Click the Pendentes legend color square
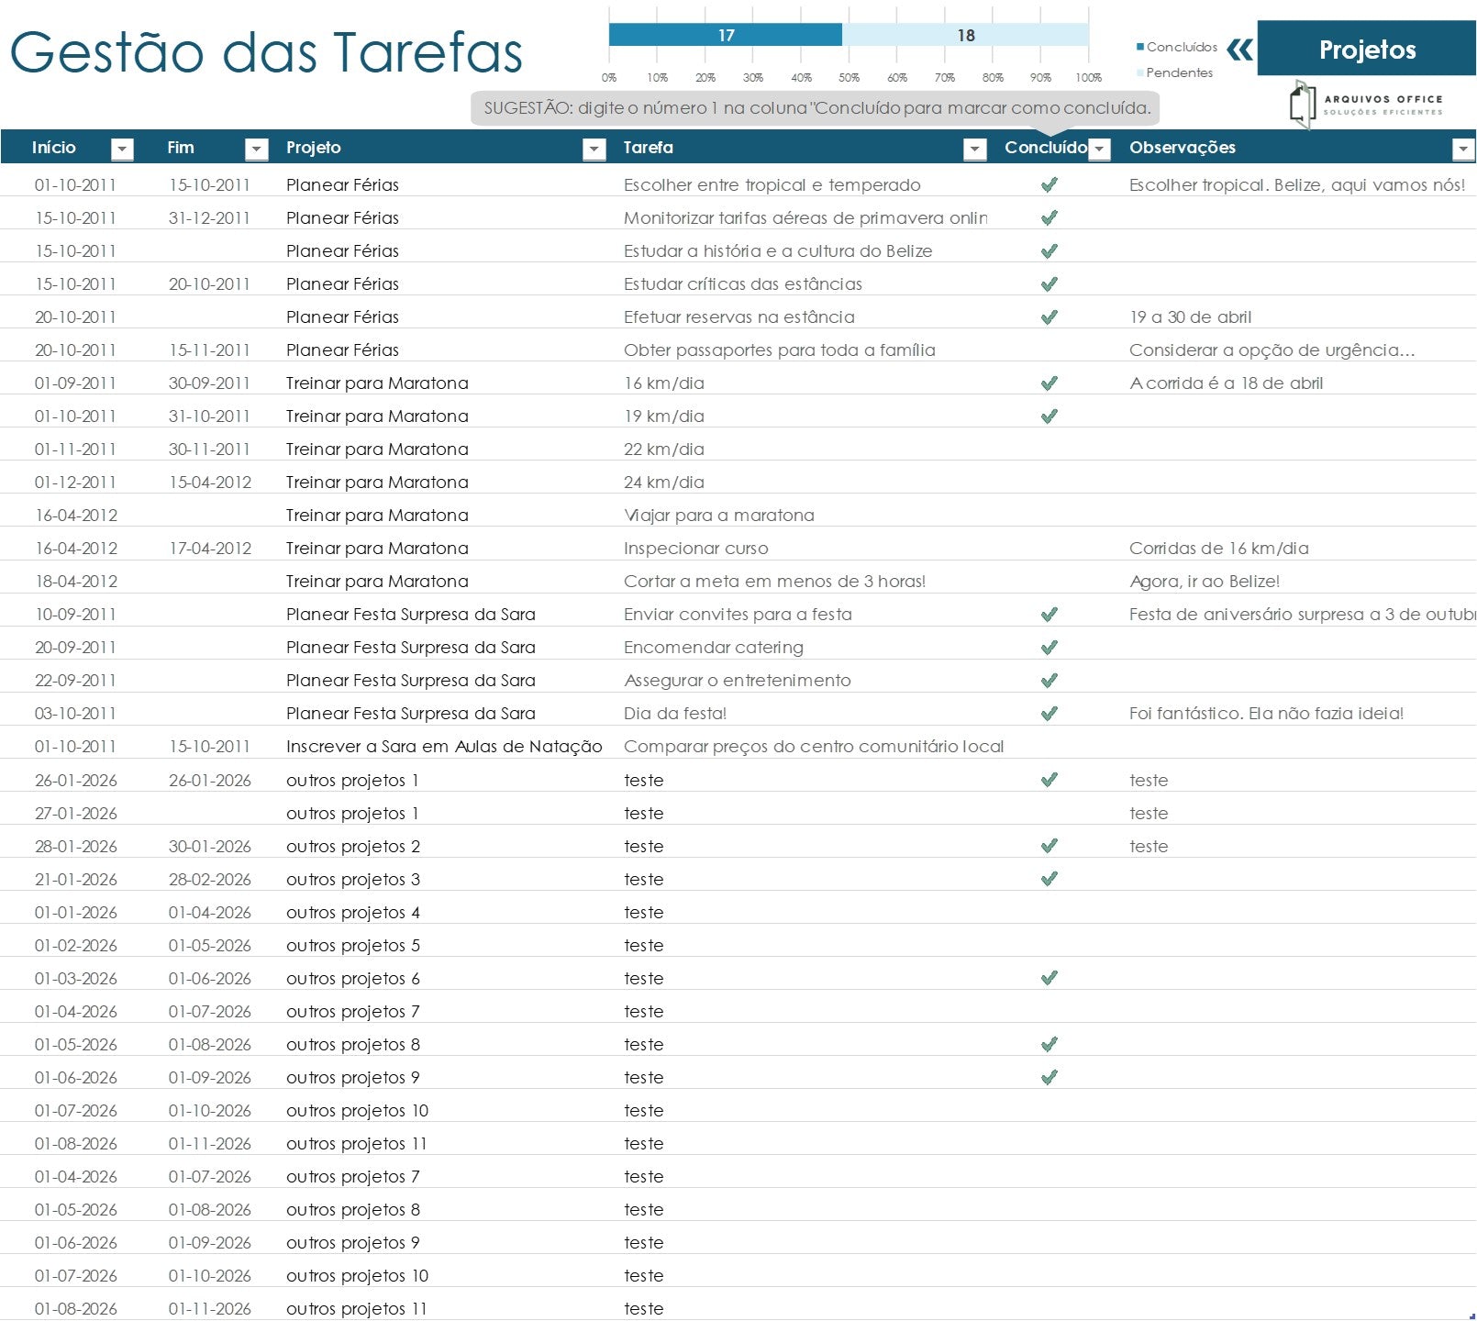 [1140, 72]
